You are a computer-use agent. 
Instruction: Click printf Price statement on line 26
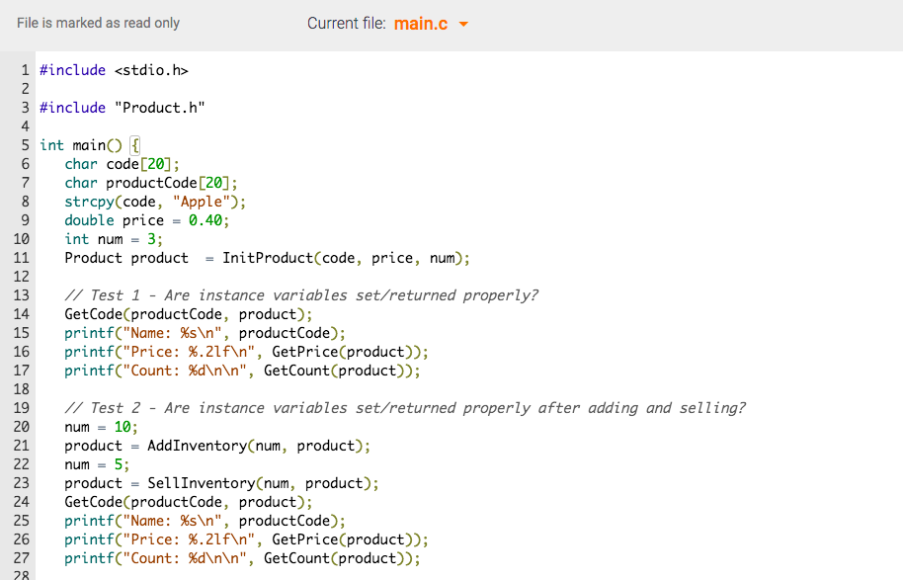pyautogui.click(x=246, y=539)
